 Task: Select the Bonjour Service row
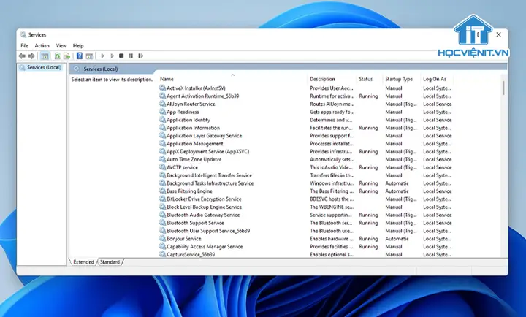(x=183, y=239)
